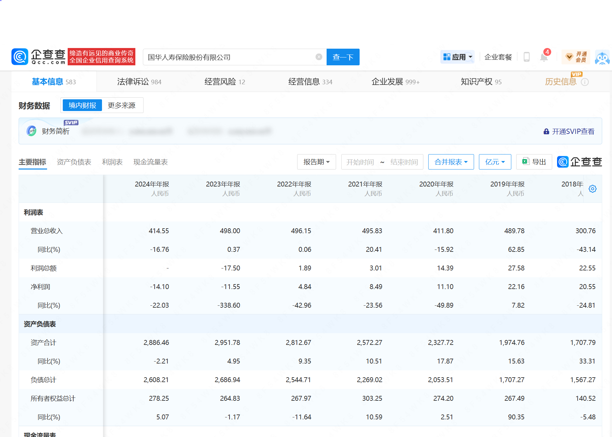Click 开通SVIP查看 link
The width and height of the screenshot is (612, 437).
click(x=573, y=131)
